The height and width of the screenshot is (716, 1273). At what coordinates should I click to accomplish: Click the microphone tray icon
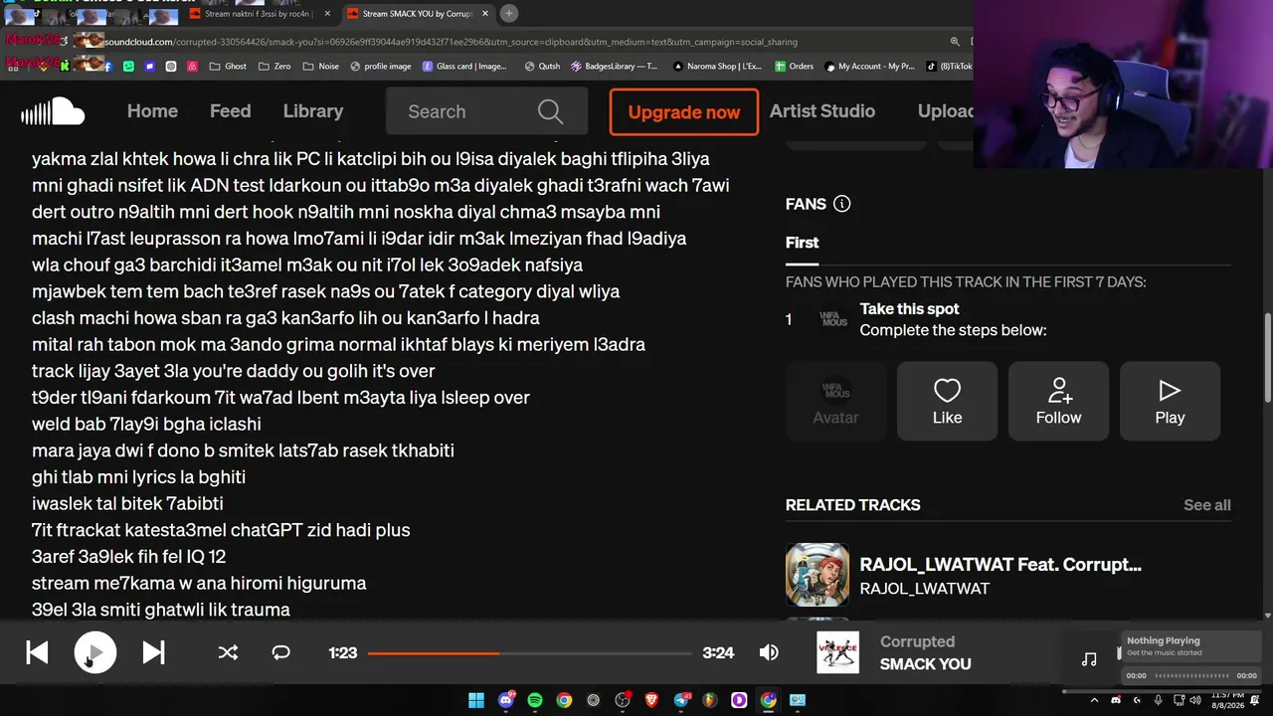1158,700
